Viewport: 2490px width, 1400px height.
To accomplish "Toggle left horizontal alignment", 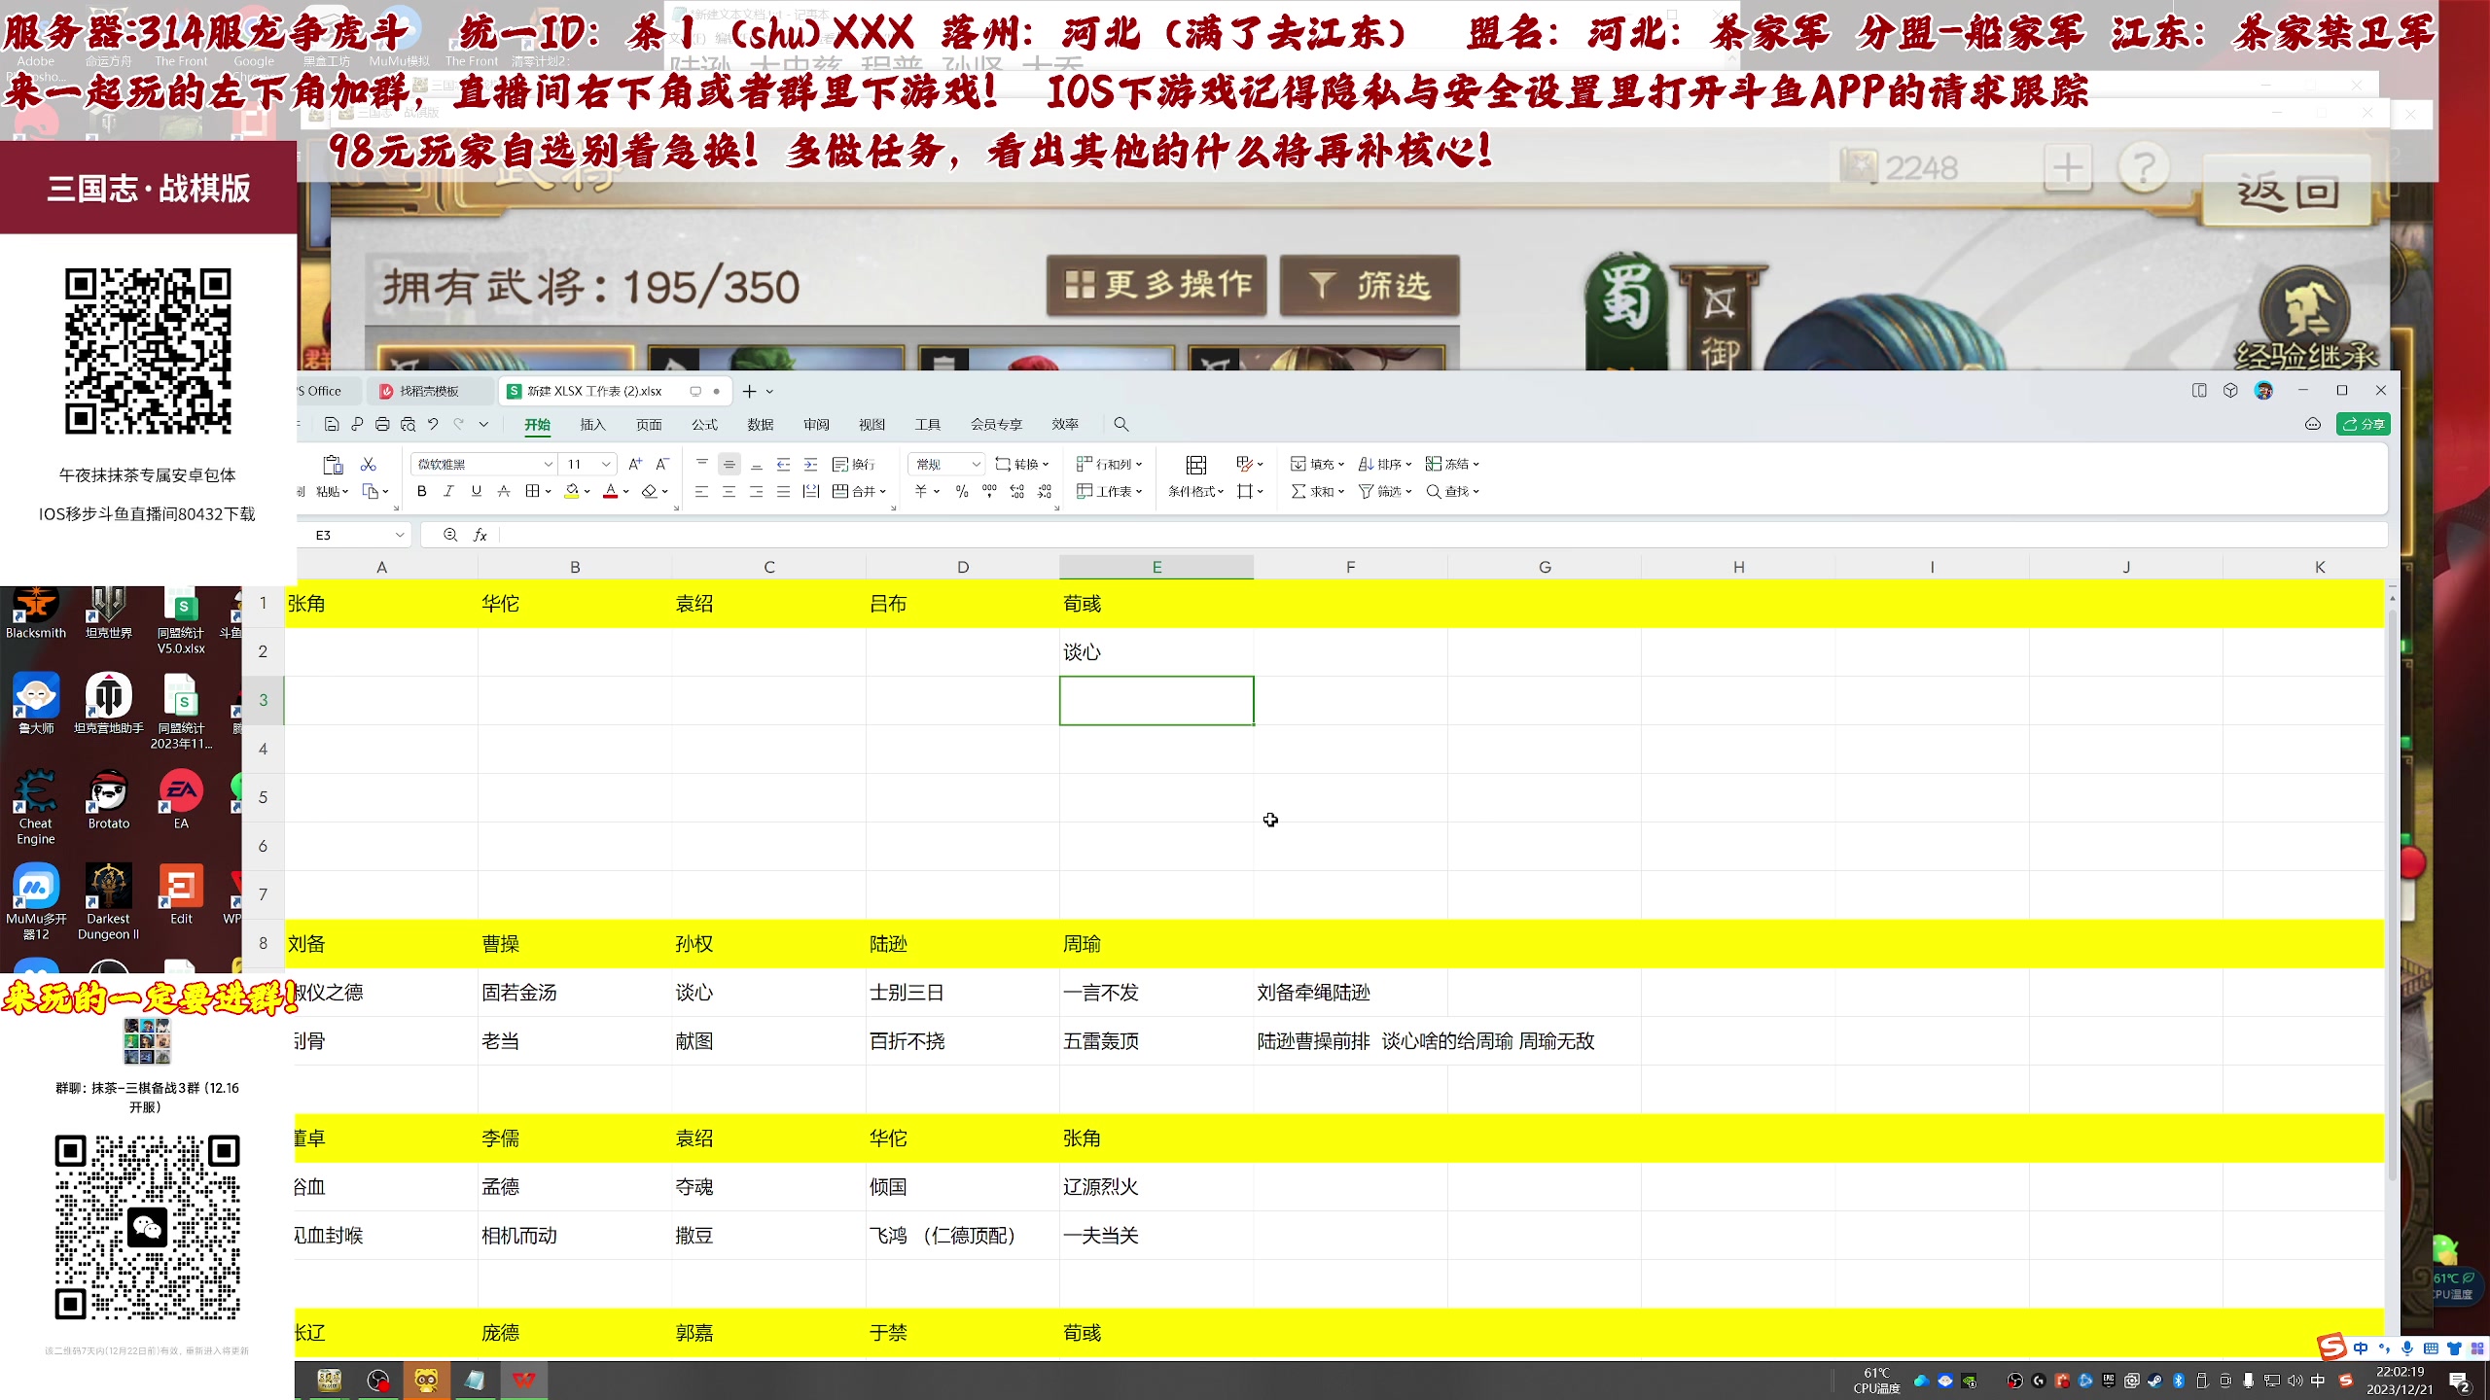I will [701, 491].
